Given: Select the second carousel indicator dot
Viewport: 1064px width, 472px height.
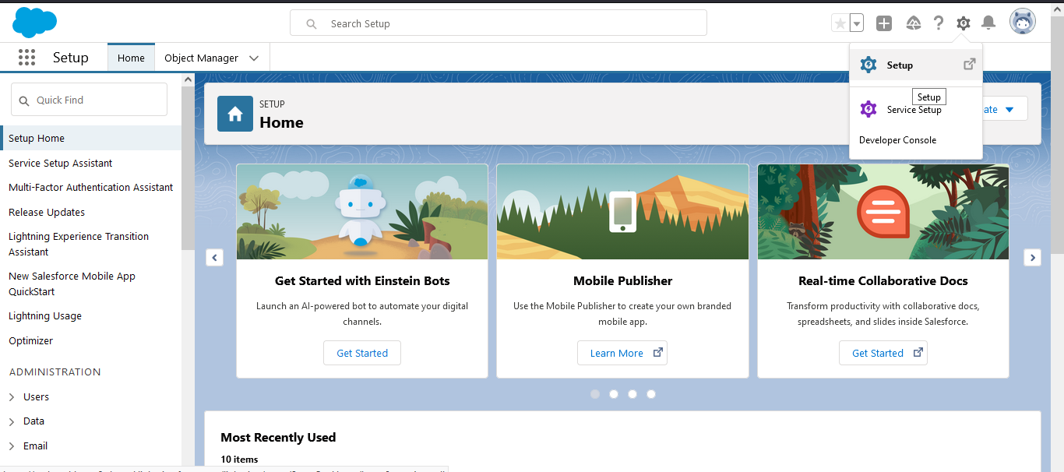Looking at the screenshot, I should tap(614, 394).
